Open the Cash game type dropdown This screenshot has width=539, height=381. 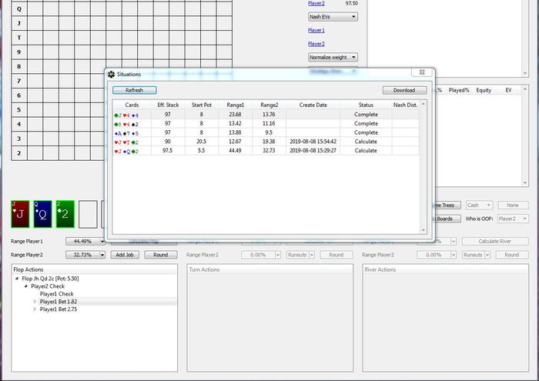coord(479,205)
